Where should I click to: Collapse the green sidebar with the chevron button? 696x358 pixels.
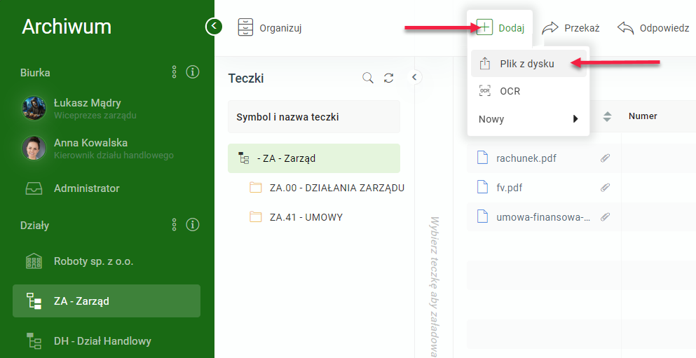pos(214,27)
